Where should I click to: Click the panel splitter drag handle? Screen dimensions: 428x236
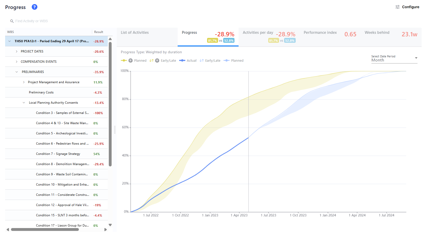click(115, 130)
